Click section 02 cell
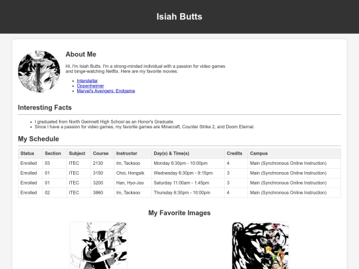The width and height of the screenshot is (359, 269). pos(55,193)
